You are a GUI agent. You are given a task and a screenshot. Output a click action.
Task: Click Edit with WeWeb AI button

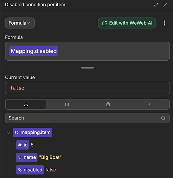click(127, 23)
